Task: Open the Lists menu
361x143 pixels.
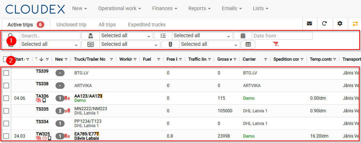Action: (x=261, y=8)
